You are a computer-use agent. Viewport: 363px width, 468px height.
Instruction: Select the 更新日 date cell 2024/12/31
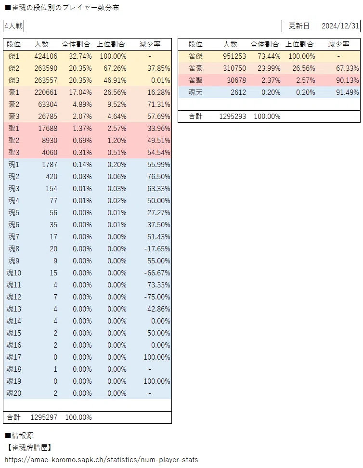[x=340, y=26]
